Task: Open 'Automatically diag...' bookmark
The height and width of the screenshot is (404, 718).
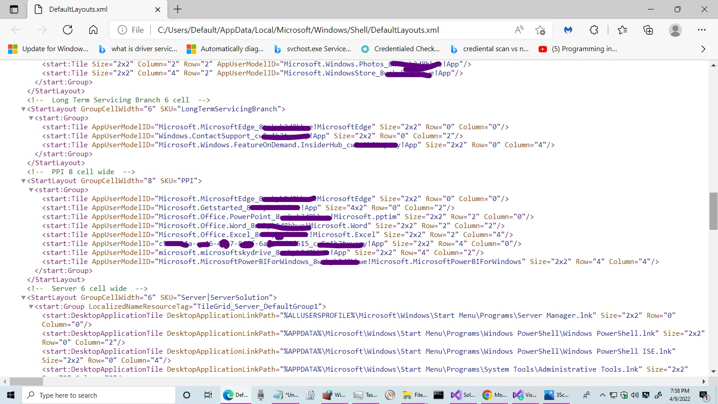Action: 225,49
